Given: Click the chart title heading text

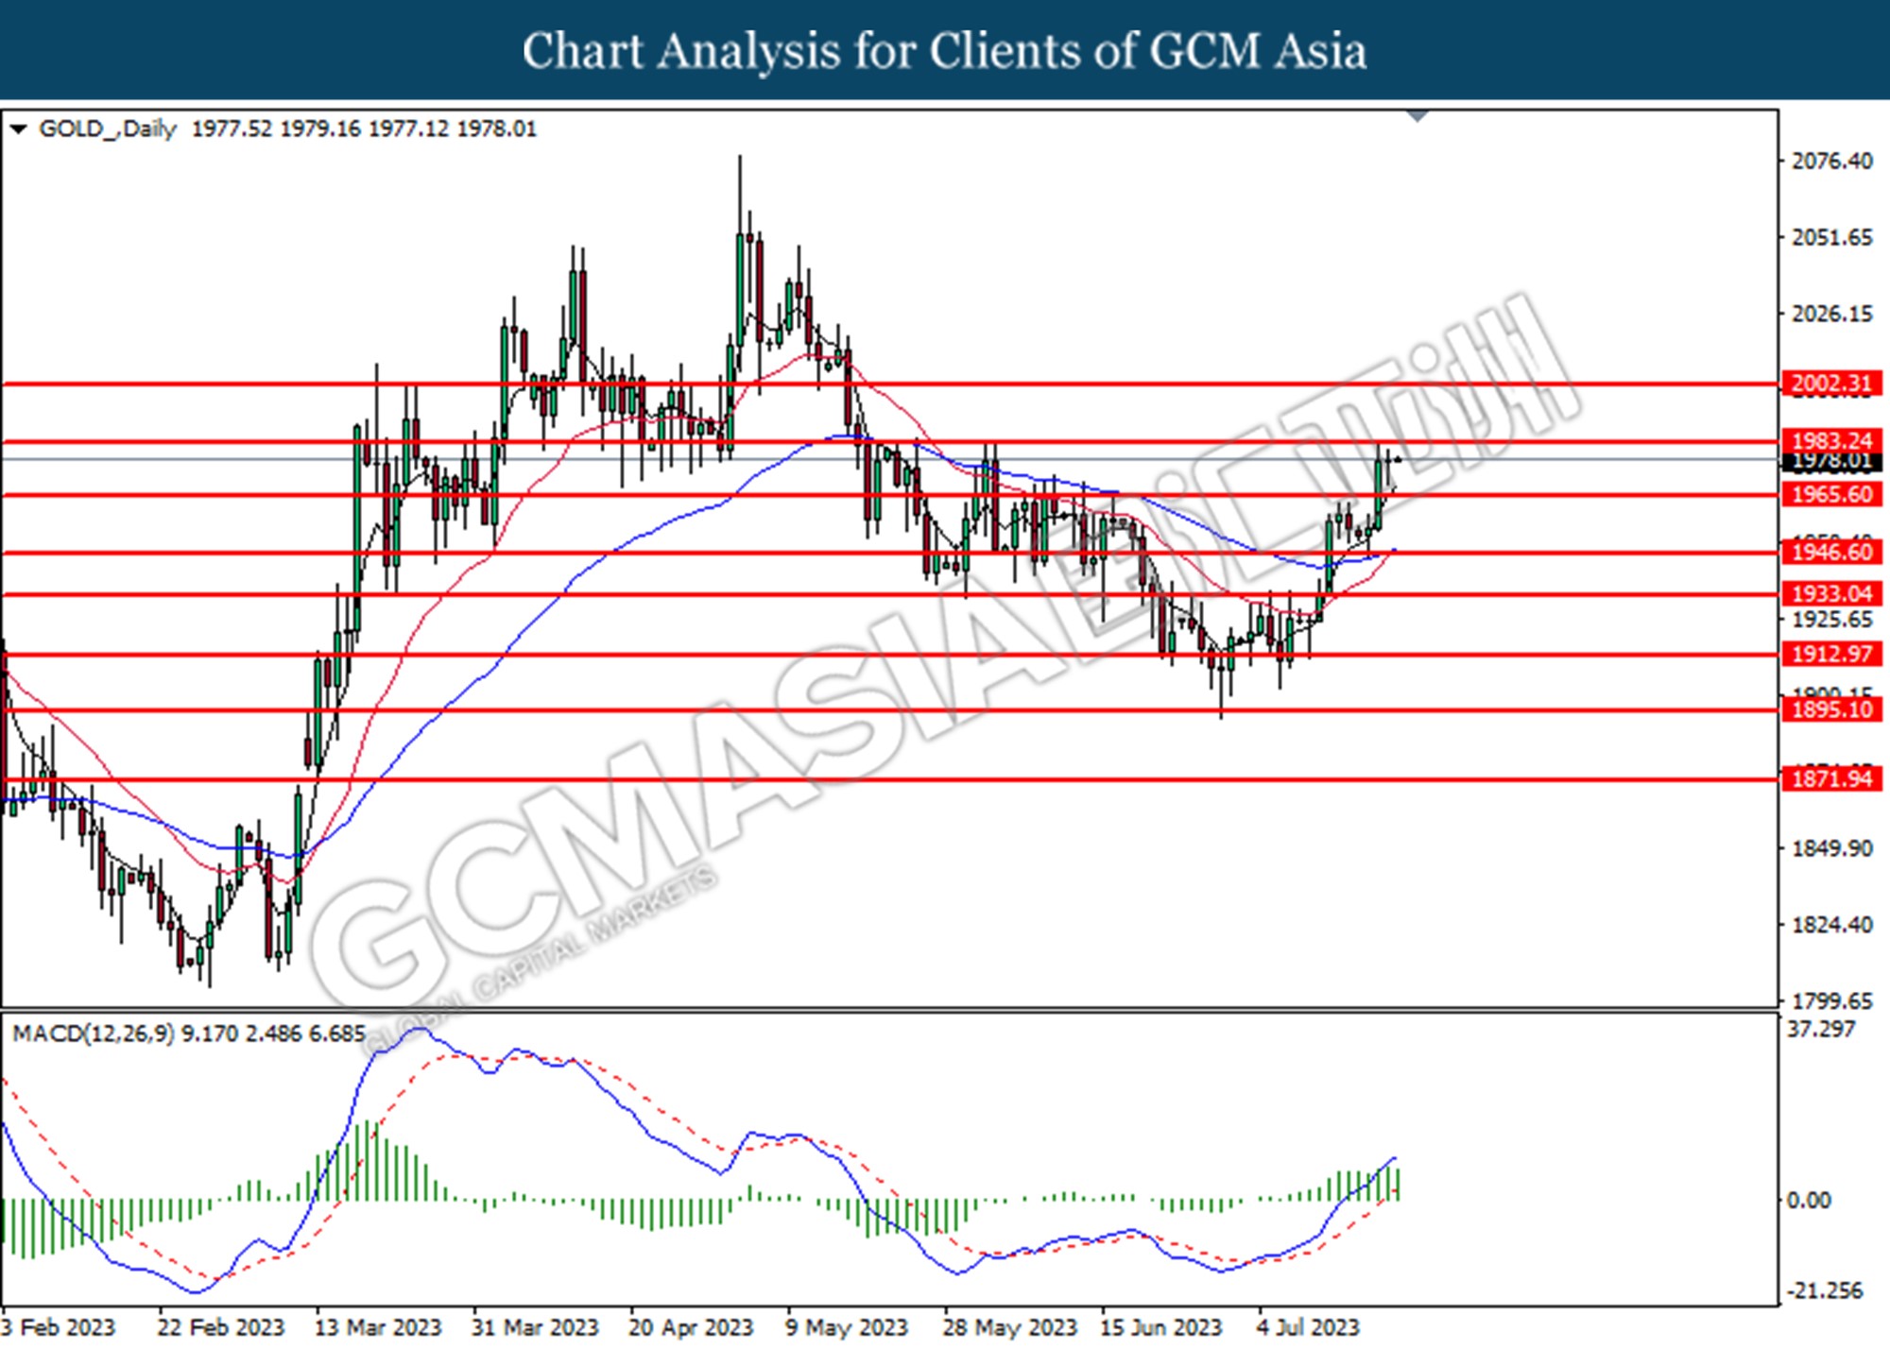Looking at the screenshot, I should coord(945,51).
